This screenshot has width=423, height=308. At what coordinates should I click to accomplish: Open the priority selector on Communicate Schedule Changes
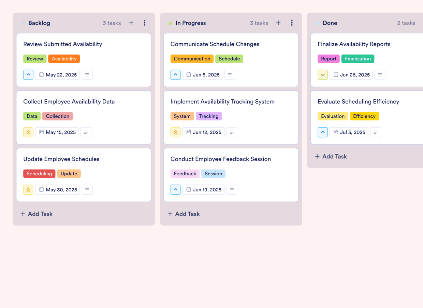coord(175,75)
